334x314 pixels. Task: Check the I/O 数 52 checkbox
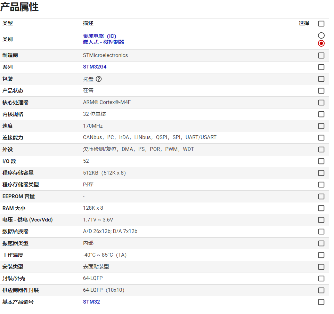tap(321, 161)
